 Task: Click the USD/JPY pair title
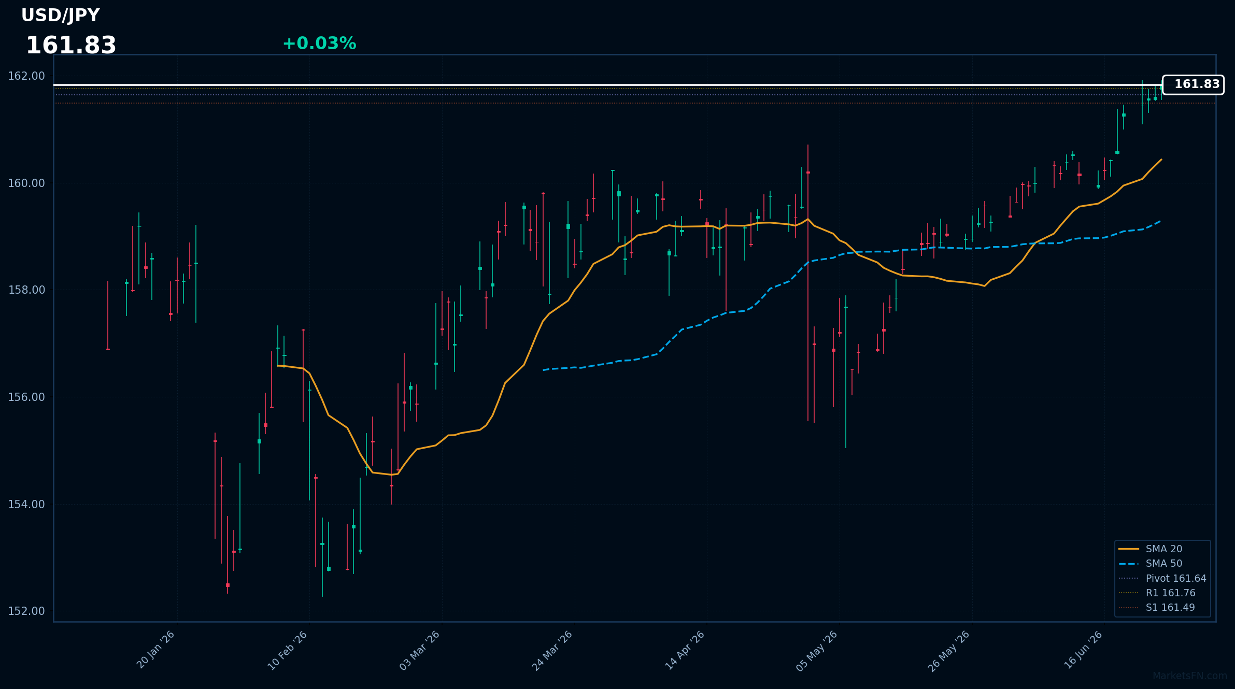click(60, 16)
